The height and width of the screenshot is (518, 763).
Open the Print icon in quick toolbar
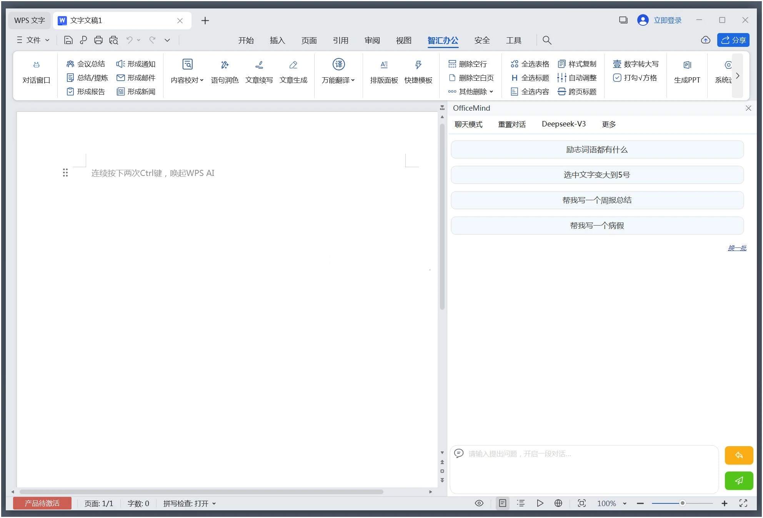[98, 40]
